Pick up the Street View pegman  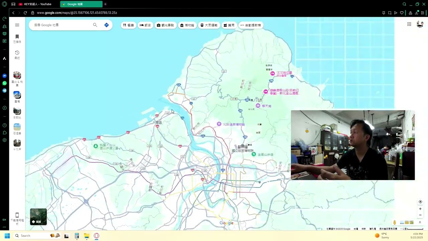click(x=395, y=223)
